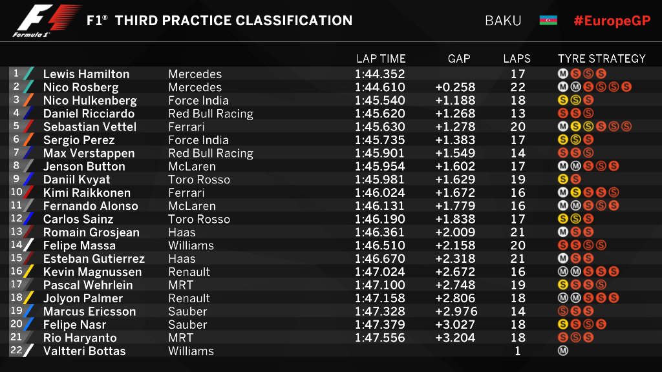Select the TYRE STRATEGY column header
The width and height of the screenshot is (662, 372).
point(602,59)
